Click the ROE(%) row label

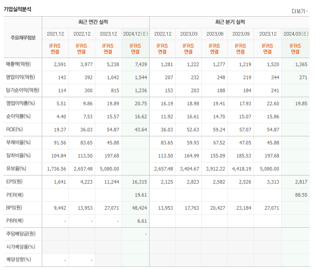point(14,129)
